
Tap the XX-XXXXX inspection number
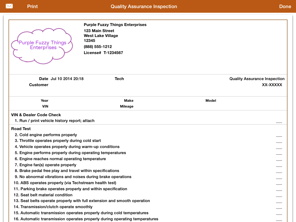point(272,85)
